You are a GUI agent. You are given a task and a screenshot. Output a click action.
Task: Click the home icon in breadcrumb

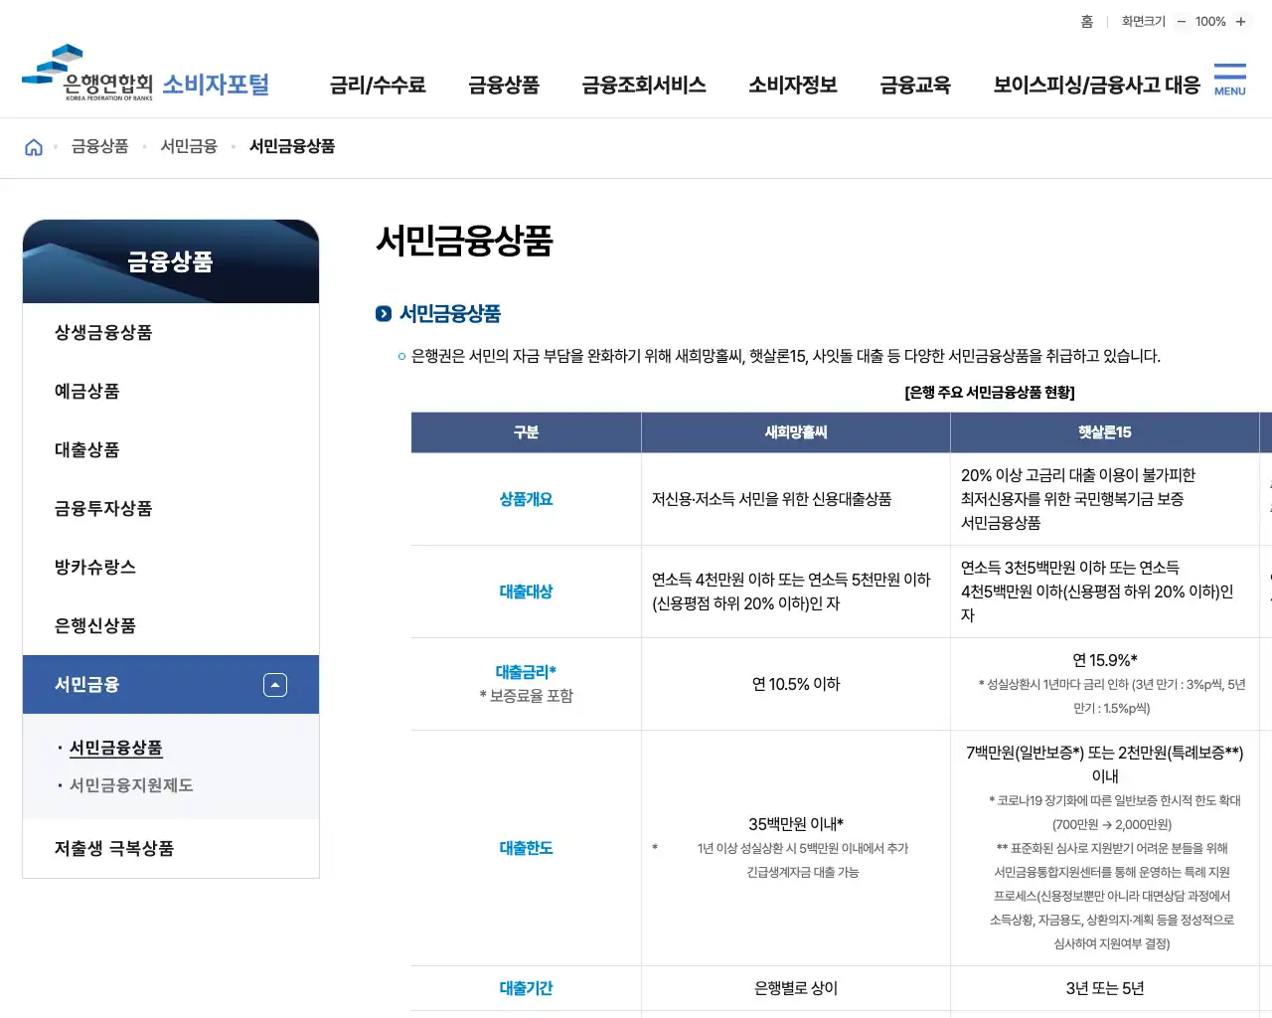[x=34, y=147]
